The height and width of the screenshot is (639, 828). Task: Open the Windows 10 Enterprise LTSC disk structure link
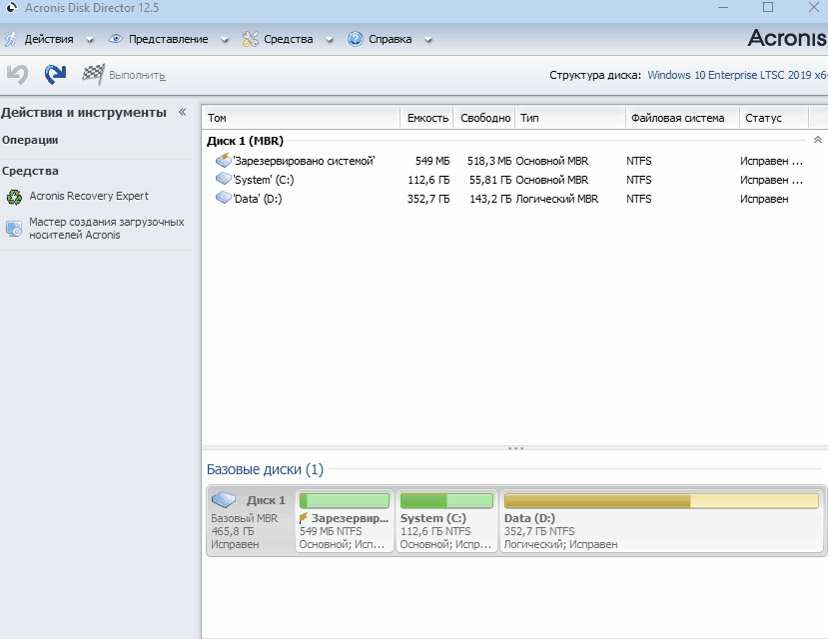point(737,75)
